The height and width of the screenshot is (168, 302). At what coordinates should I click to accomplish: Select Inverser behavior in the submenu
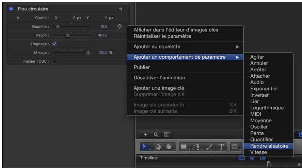pyautogui.click(x=269, y=95)
